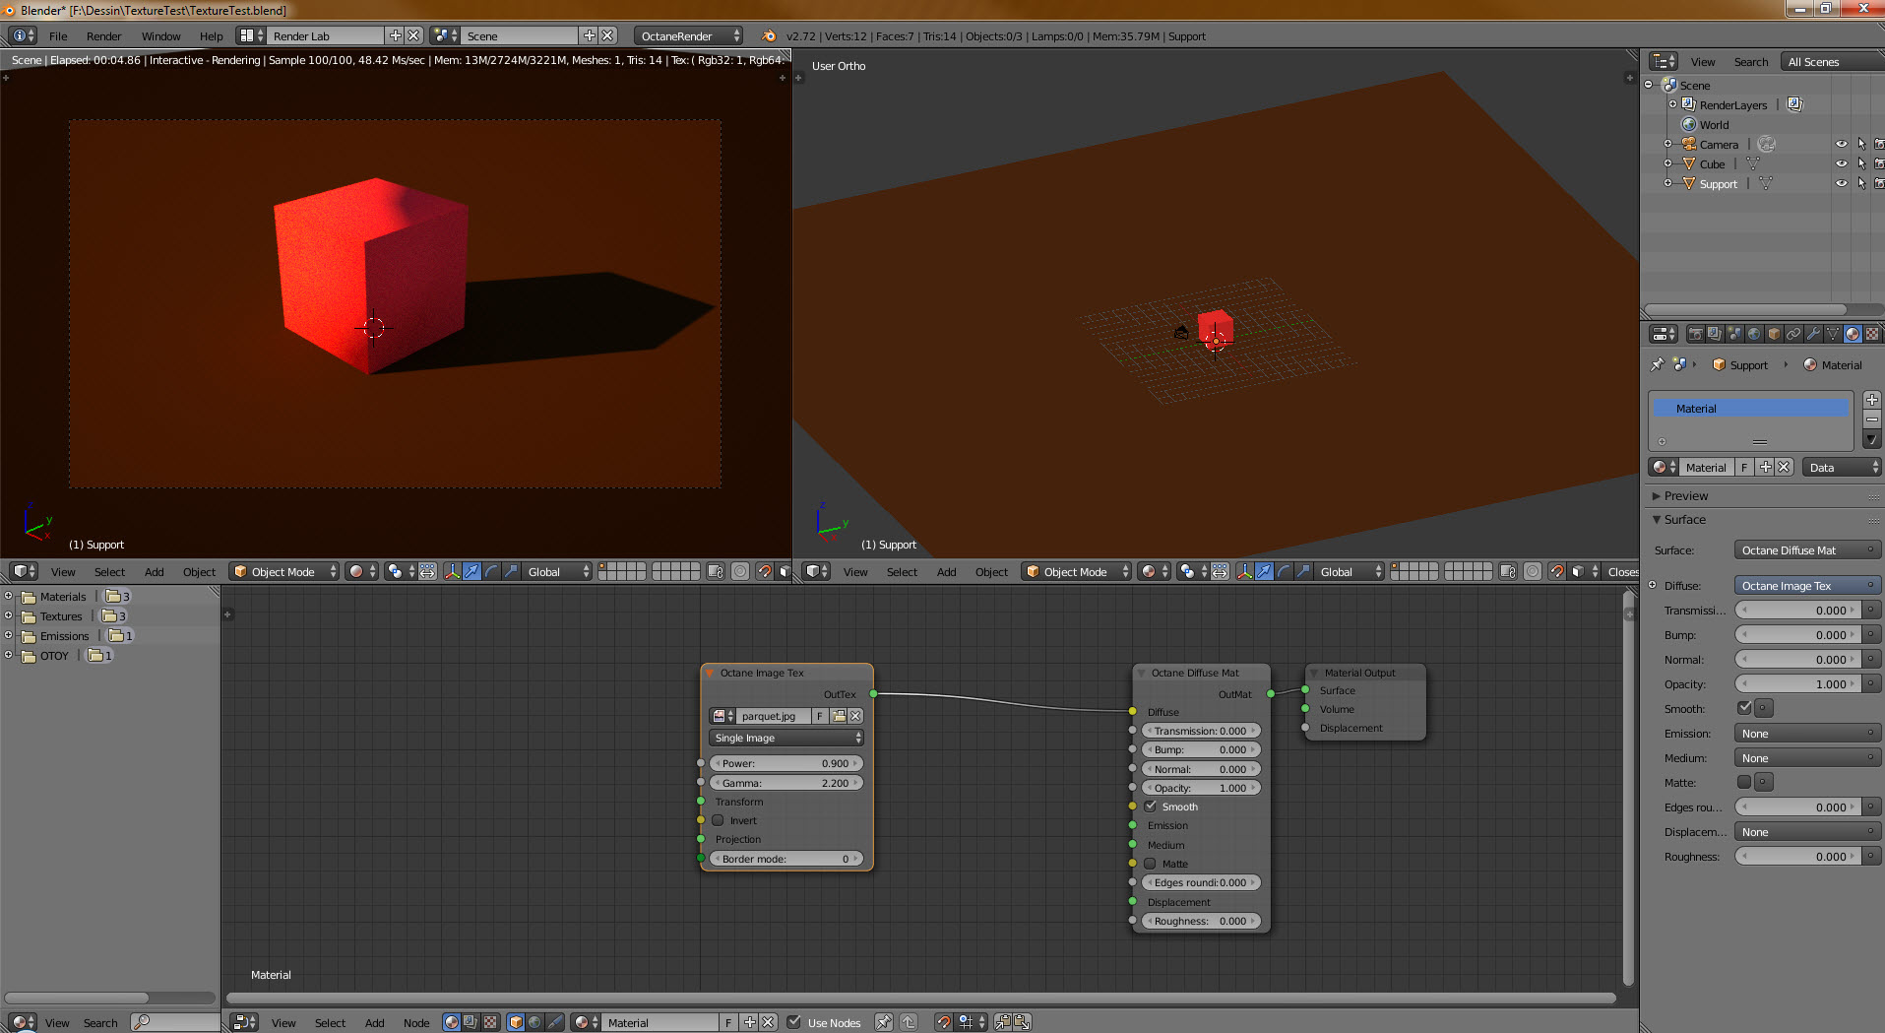1885x1033 pixels.
Task: Switch node editor to compositing nodes
Action: tap(471, 1022)
